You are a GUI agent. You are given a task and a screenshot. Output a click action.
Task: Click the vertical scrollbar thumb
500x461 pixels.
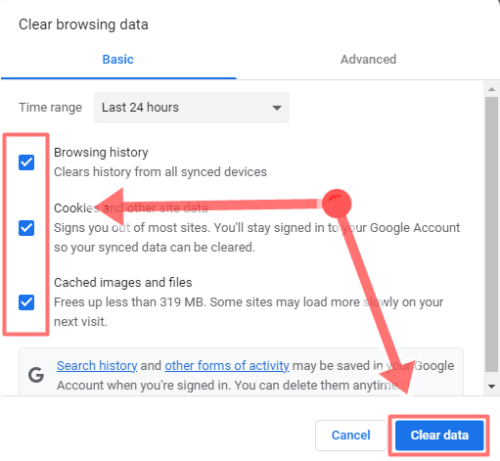(491, 234)
